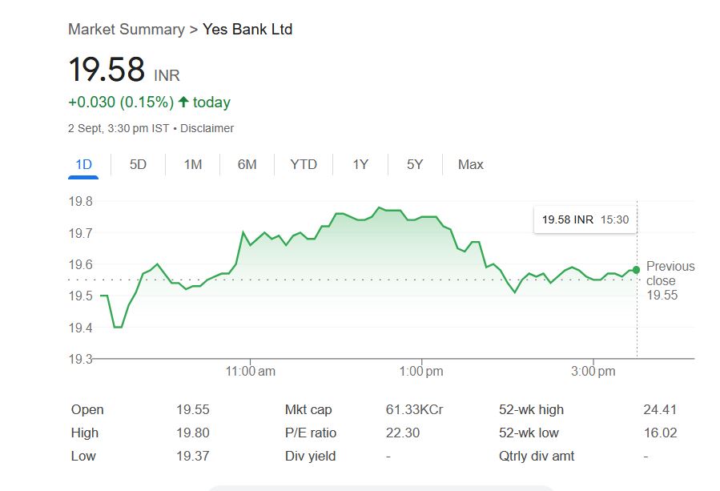Click the 19.58 INR 15:30 tooltip
Screen dimensions: 720x491
click(585, 219)
